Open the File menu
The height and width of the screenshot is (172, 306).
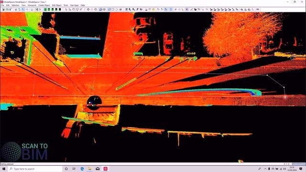[x=2, y=5]
